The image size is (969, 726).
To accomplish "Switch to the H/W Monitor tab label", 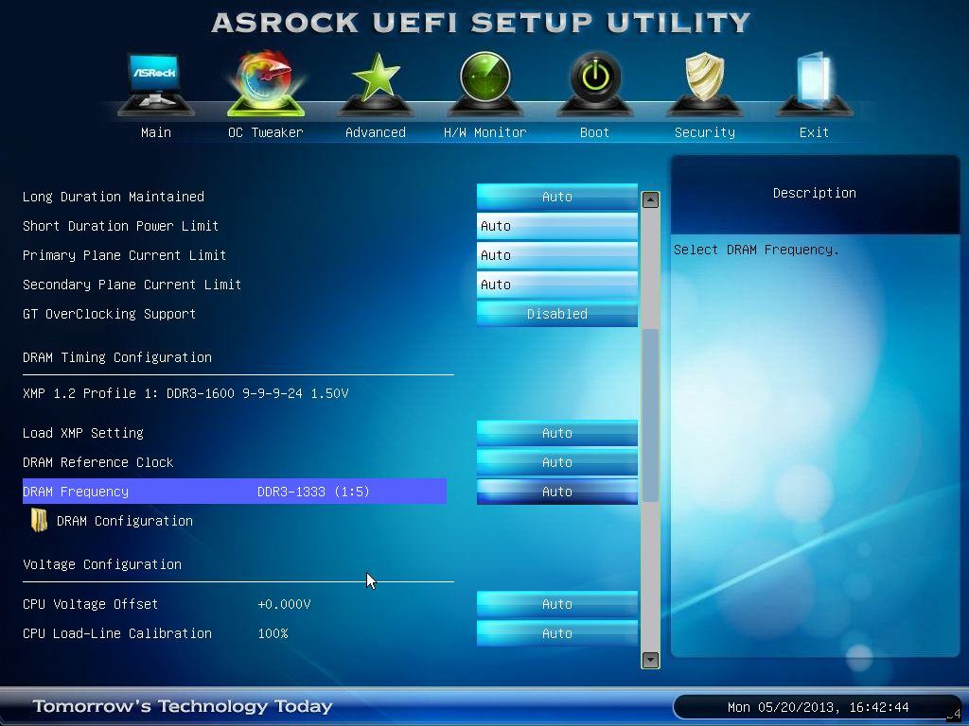I will [x=485, y=132].
